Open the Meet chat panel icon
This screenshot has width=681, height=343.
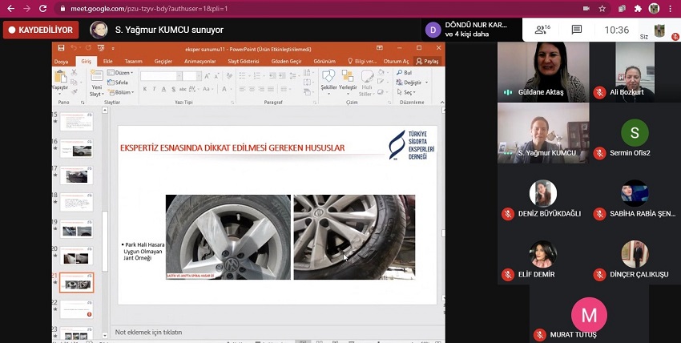click(577, 30)
